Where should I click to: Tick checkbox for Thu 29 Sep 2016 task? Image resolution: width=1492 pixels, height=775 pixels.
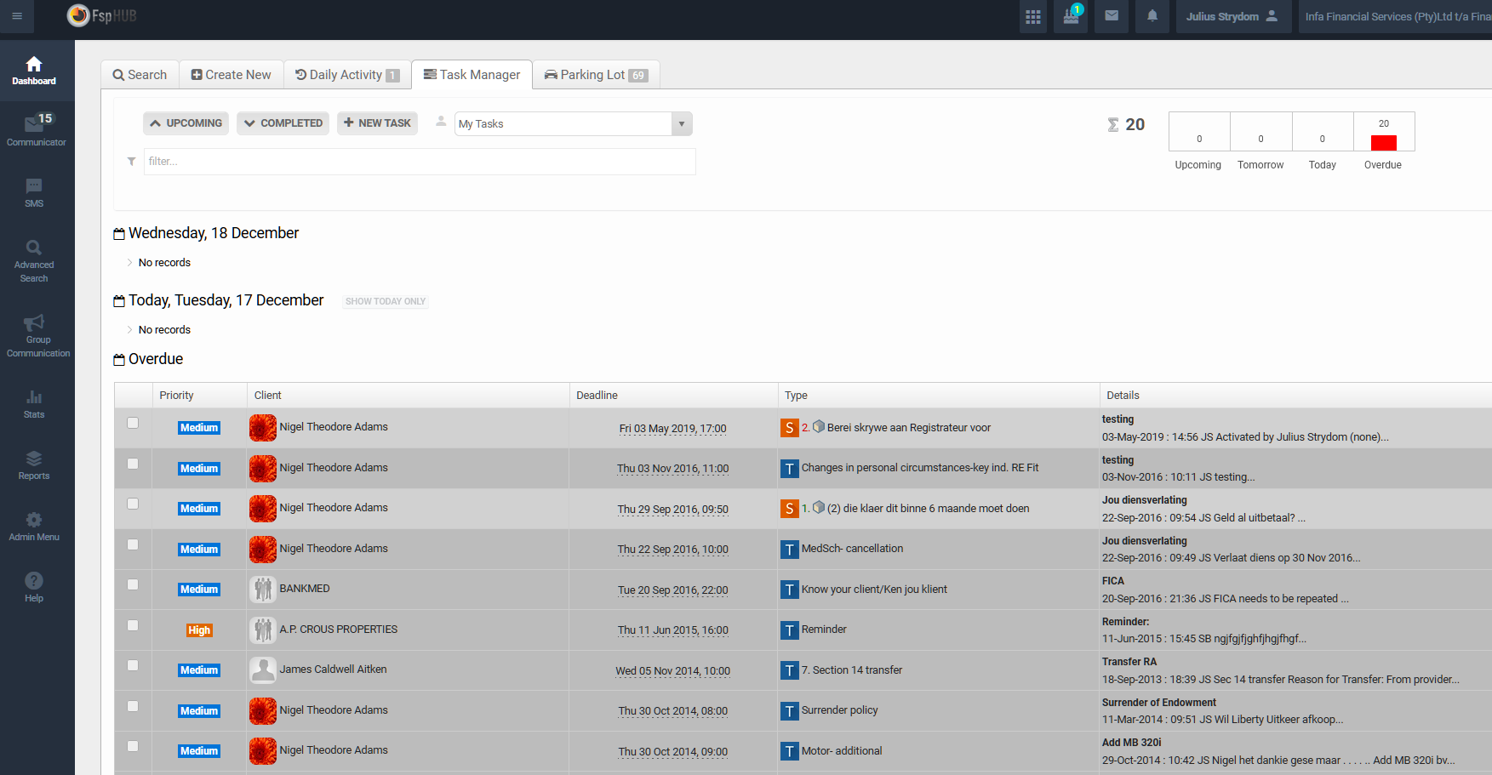[x=133, y=504]
